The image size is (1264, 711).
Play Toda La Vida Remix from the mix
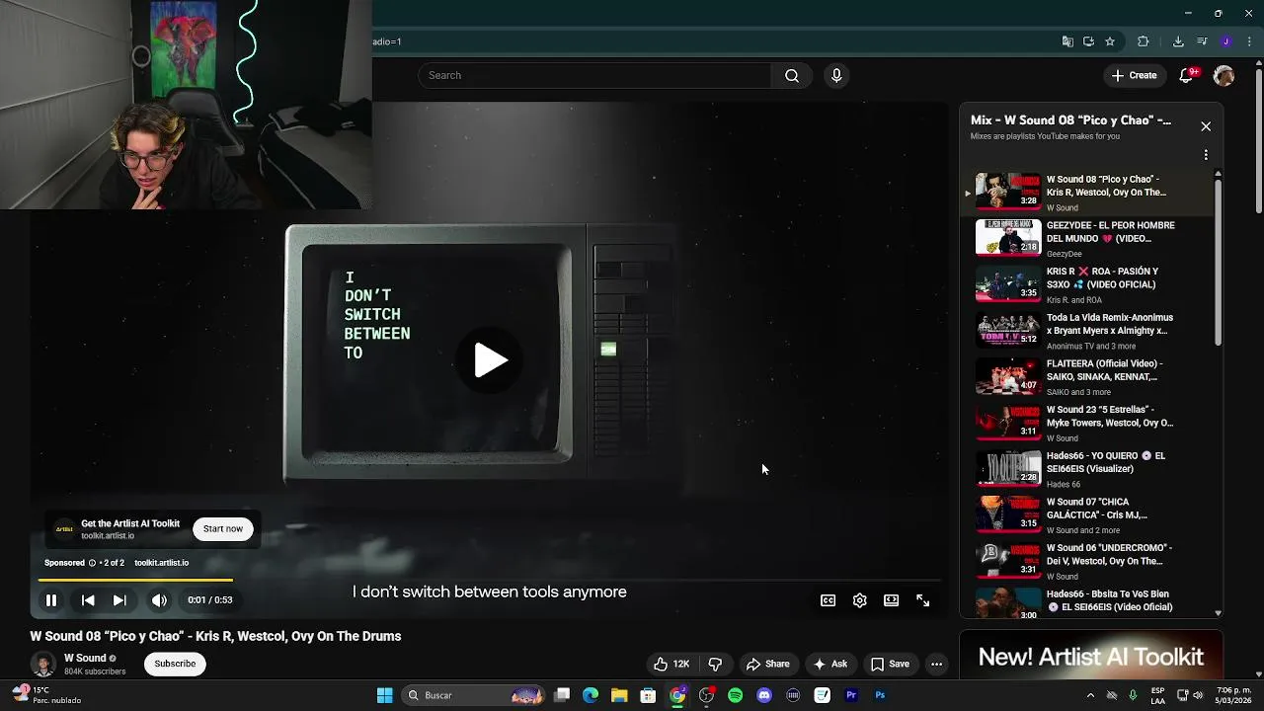[x=1086, y=331]
